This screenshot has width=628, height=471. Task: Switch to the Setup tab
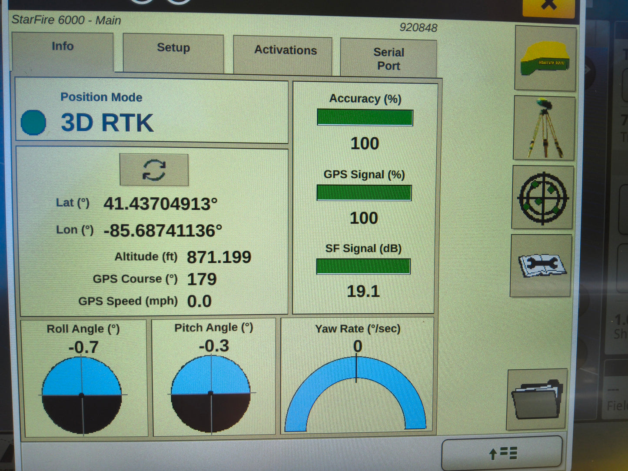(173, 53)
